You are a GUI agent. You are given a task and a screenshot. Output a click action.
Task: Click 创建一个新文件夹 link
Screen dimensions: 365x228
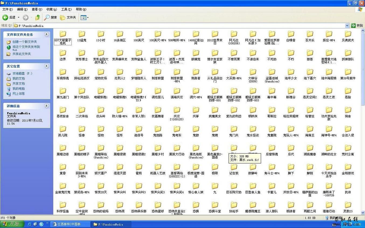click(x=25, y=42)
